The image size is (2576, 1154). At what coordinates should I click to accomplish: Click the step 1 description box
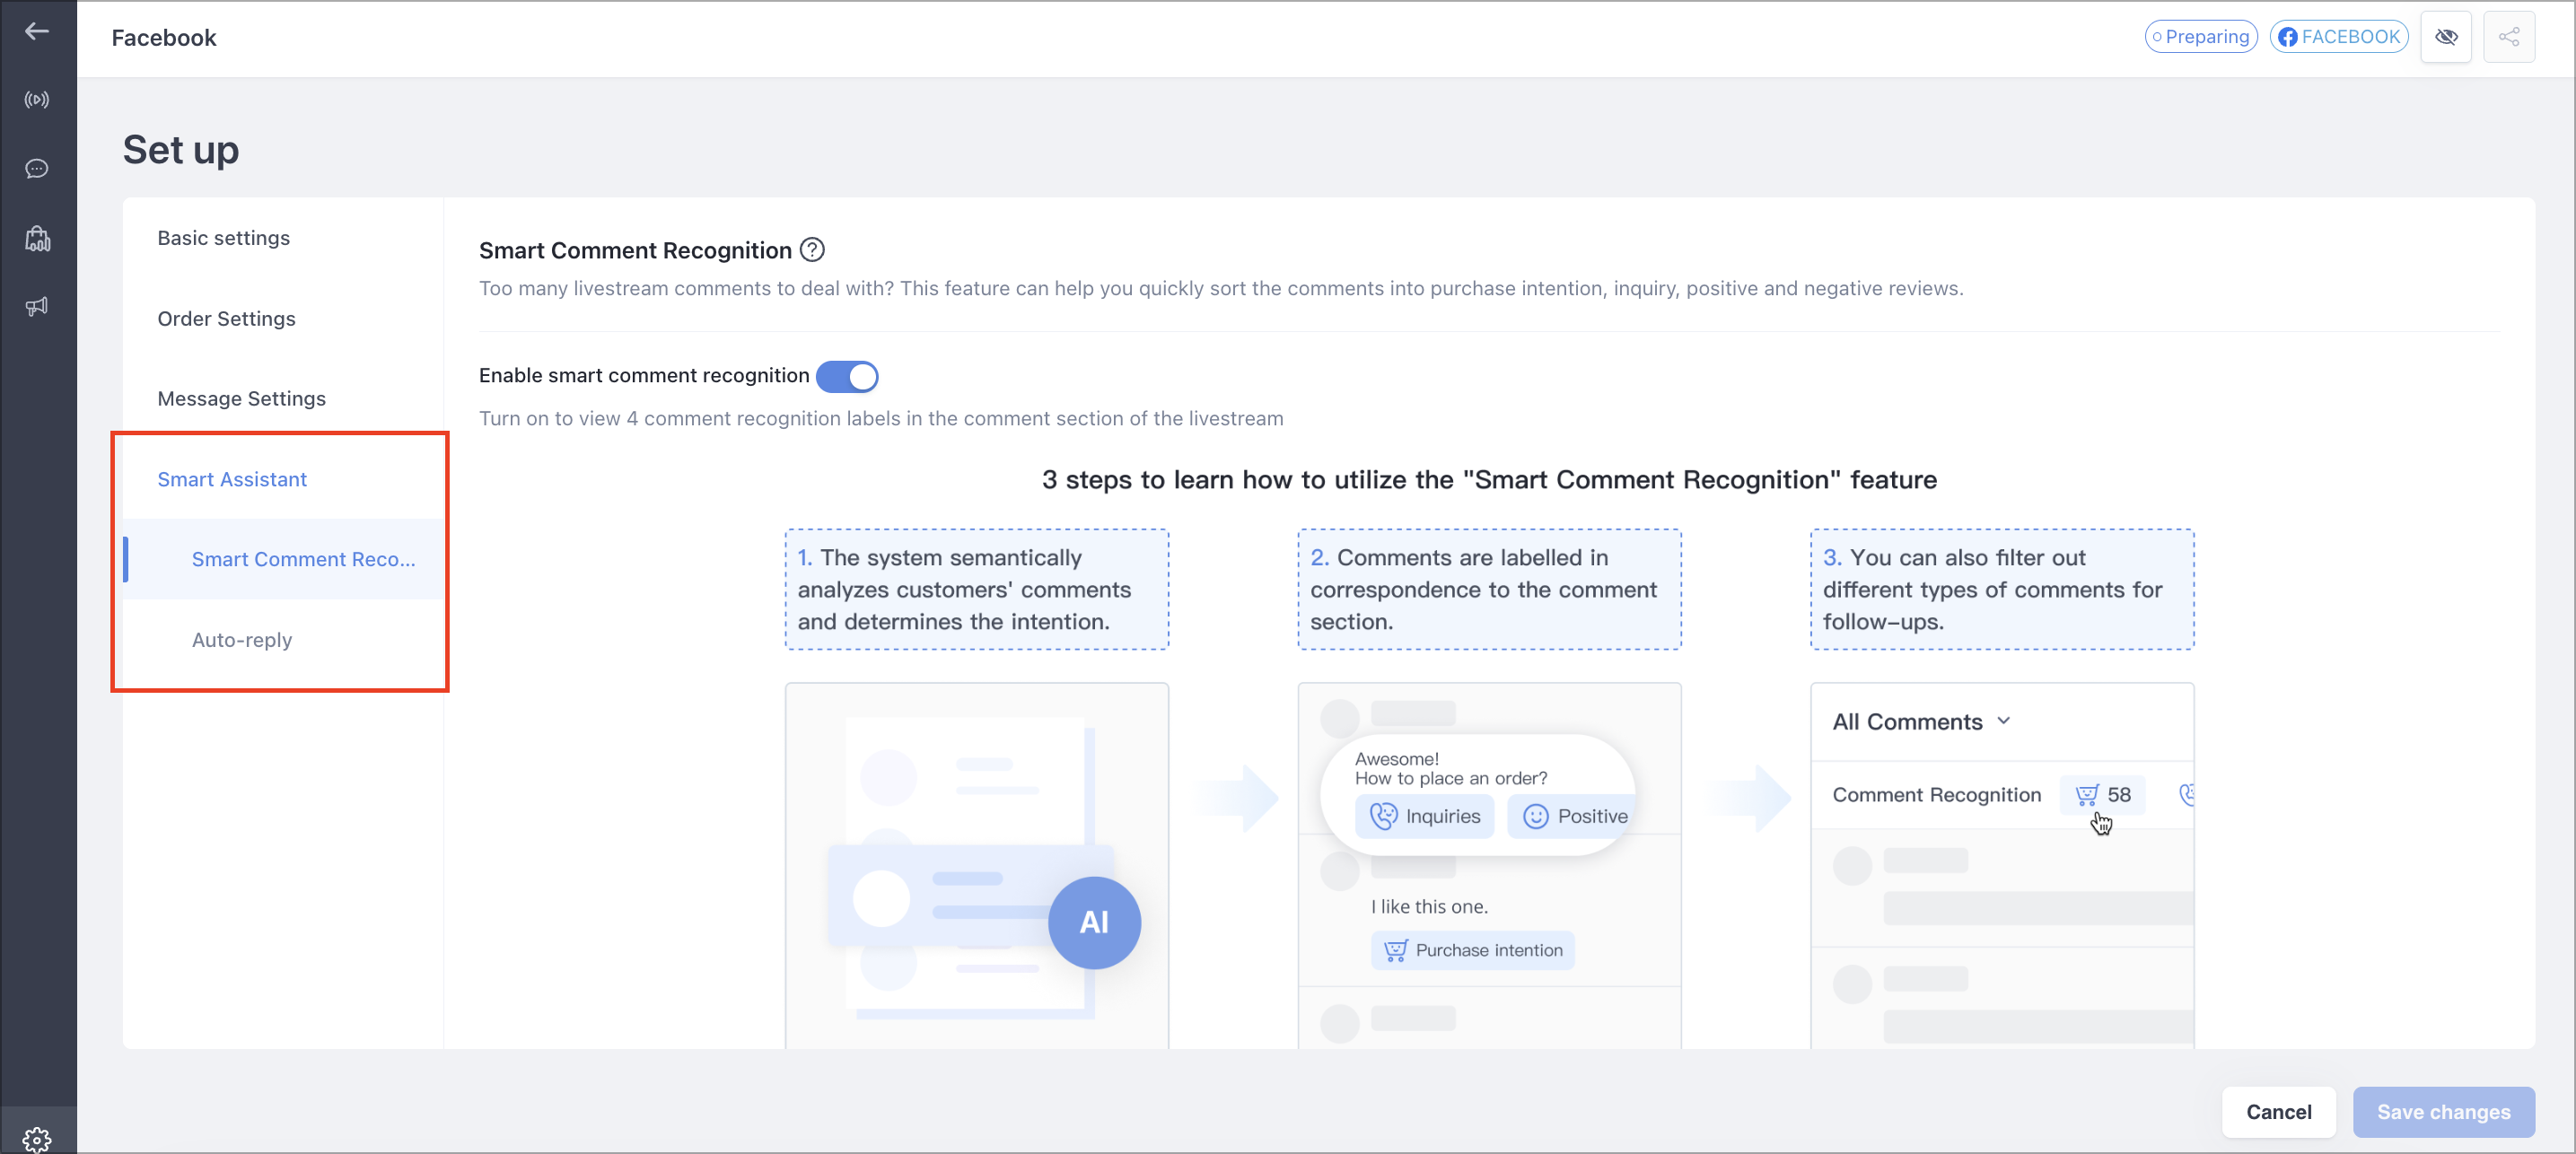pyautogui.click(x=976, y=589)
